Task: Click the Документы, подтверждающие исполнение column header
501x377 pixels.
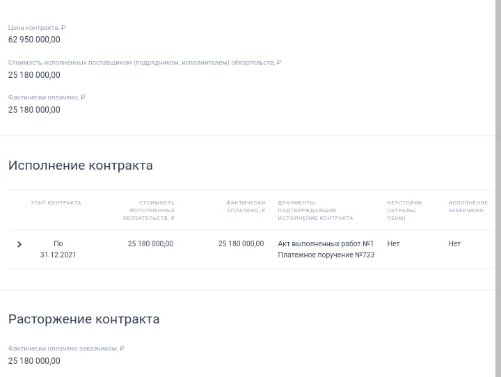Action: coord(315,210)
